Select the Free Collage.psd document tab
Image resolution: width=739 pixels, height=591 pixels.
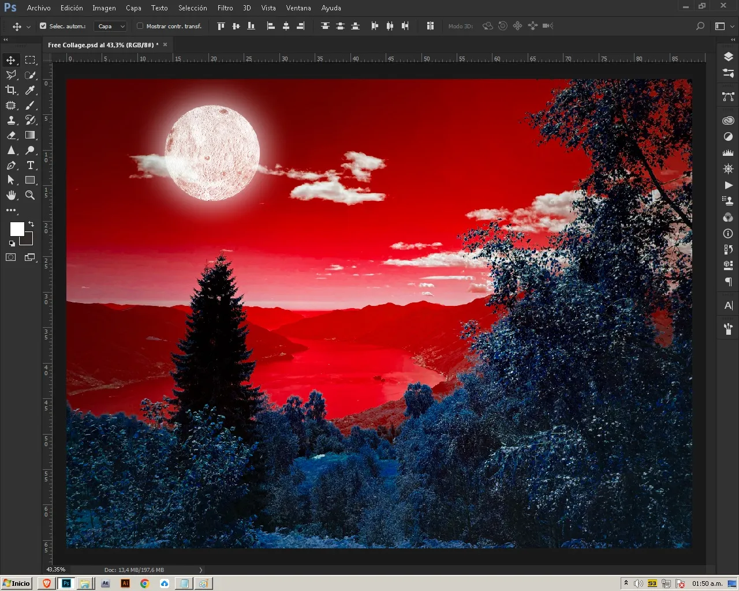(x=103, y=45)
